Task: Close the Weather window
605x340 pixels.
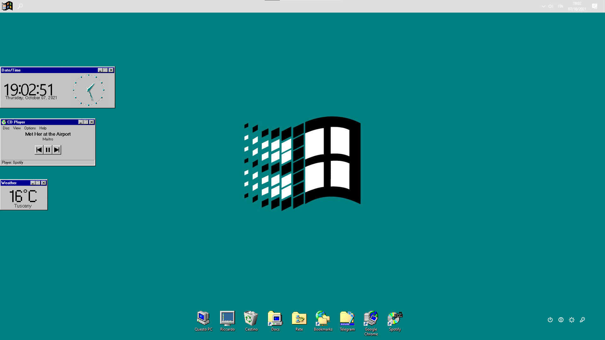Action: coord(44,183)
